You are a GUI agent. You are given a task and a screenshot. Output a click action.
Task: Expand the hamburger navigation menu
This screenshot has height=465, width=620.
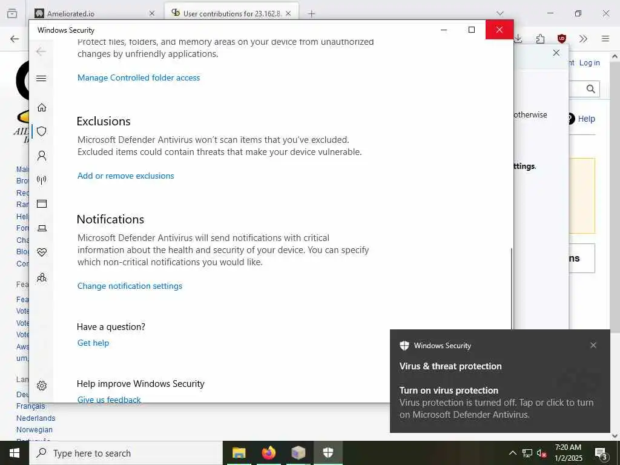(x=41, y=78)
